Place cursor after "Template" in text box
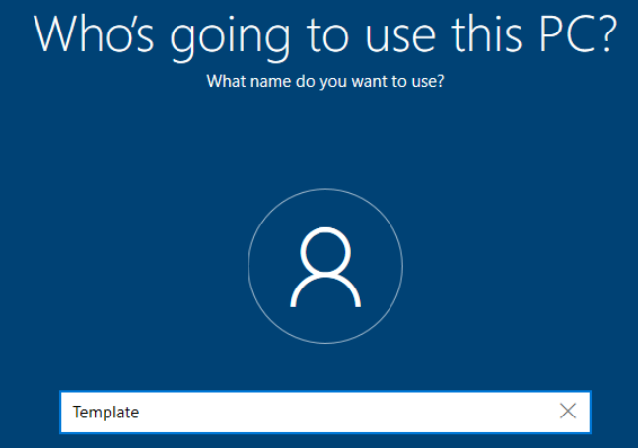Image resolution: width=638 pixels, height=448 pixels. 142,413
